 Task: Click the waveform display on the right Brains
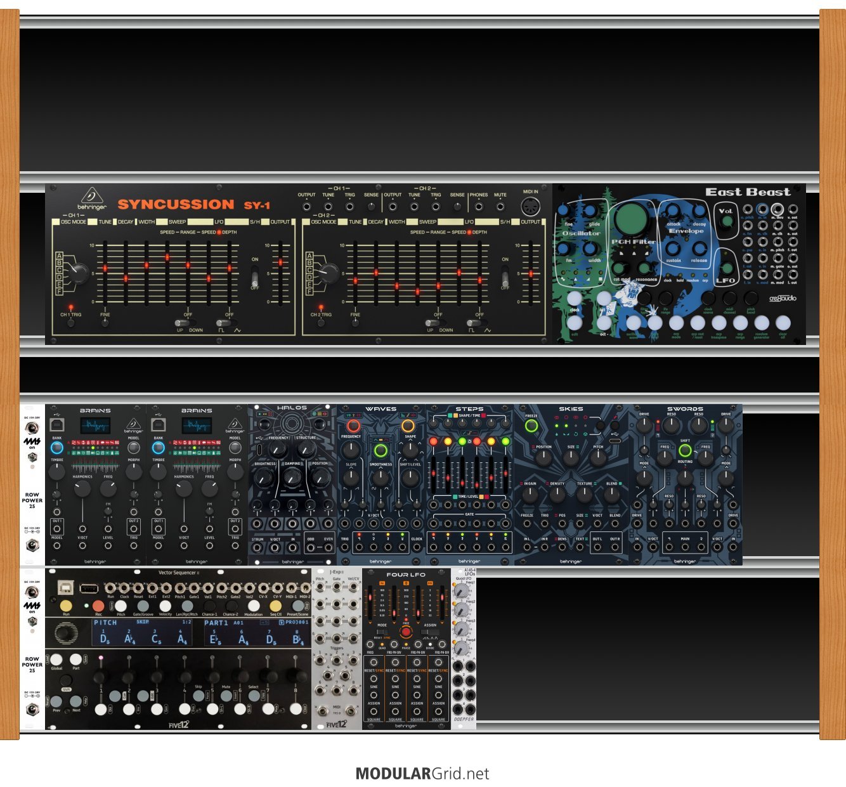197,426
